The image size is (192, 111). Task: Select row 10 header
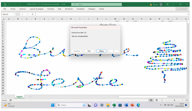tap(3, 47)
